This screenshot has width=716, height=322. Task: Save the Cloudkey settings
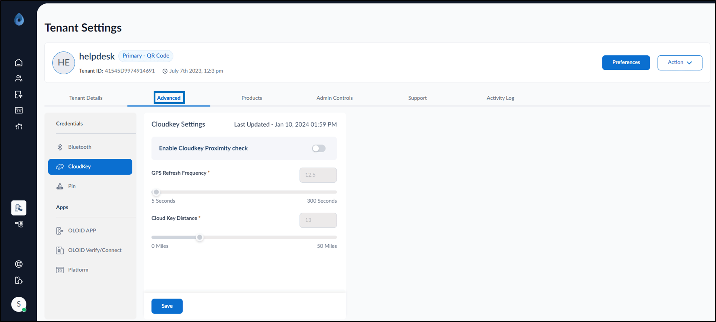point(167,306)
